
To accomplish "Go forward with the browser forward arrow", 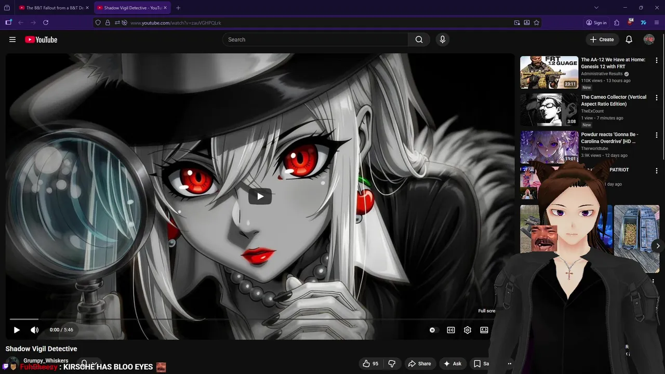I will point(33,23).
